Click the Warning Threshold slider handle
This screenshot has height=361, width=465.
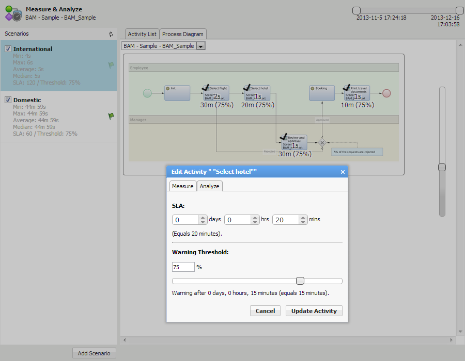300,281
